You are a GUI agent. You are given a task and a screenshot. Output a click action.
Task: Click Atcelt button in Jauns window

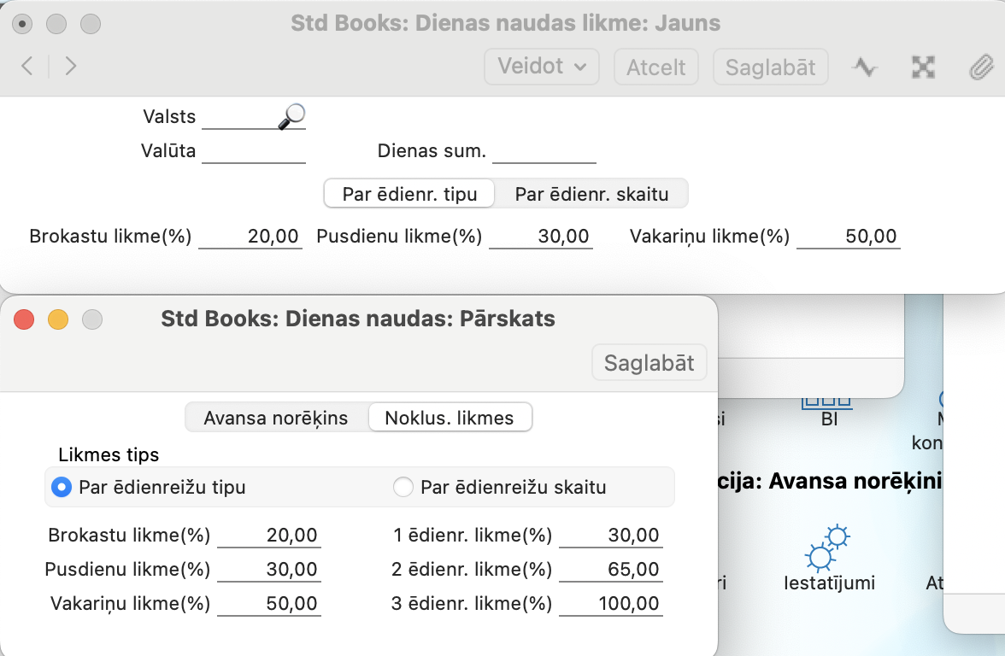[655, 67]
